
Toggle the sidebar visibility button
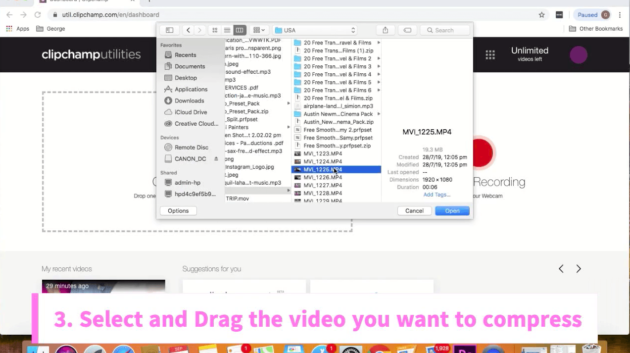point(169,30)
